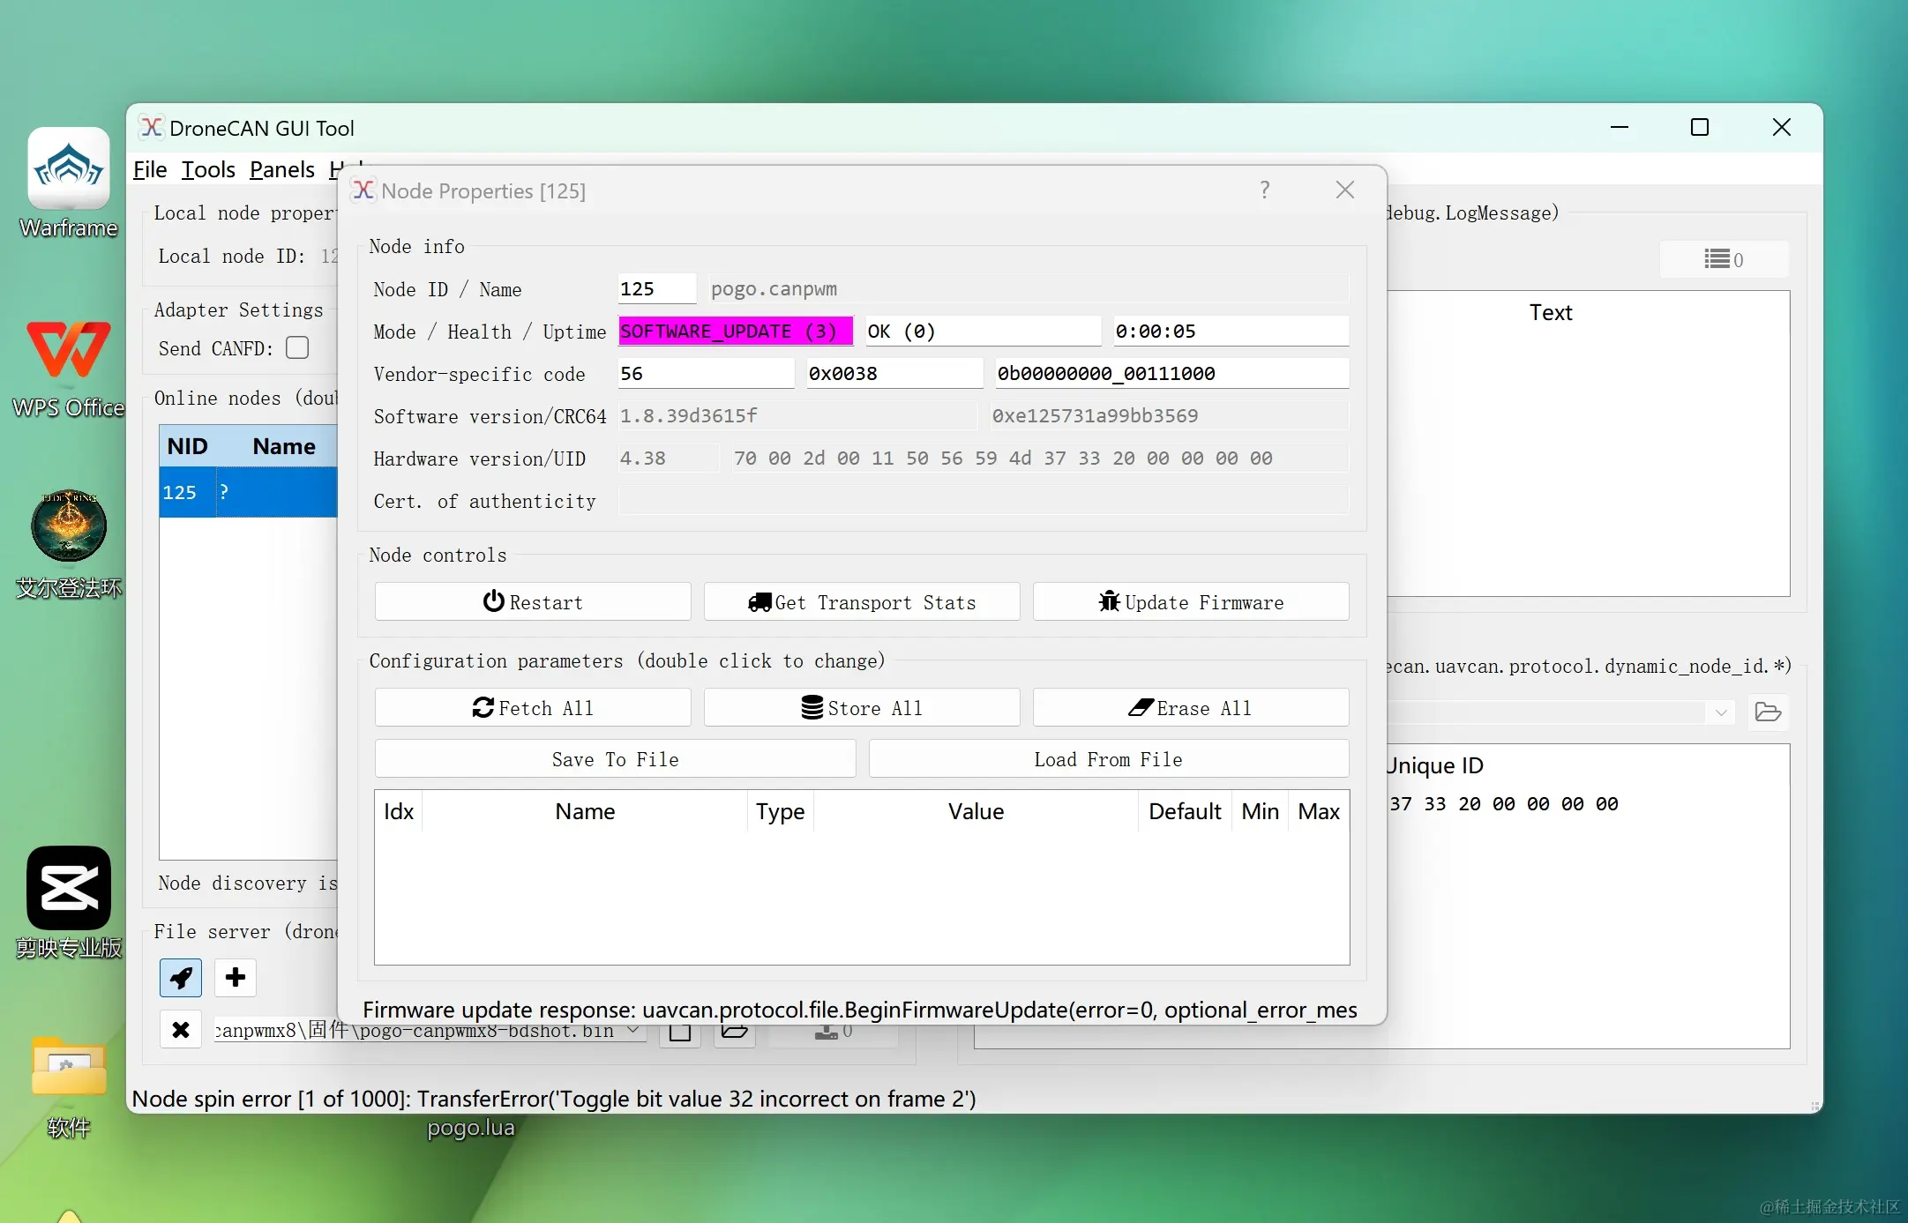
Task: Click the rocket file server launch icon
Action: pos(181,977)
